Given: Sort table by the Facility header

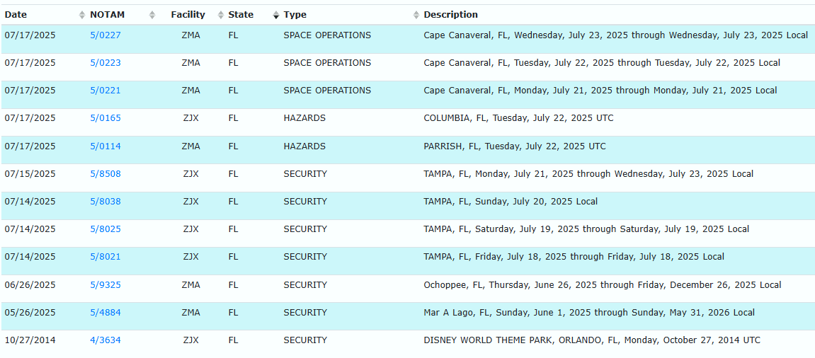Looking at the screenshot, I should tap(188, 15).
